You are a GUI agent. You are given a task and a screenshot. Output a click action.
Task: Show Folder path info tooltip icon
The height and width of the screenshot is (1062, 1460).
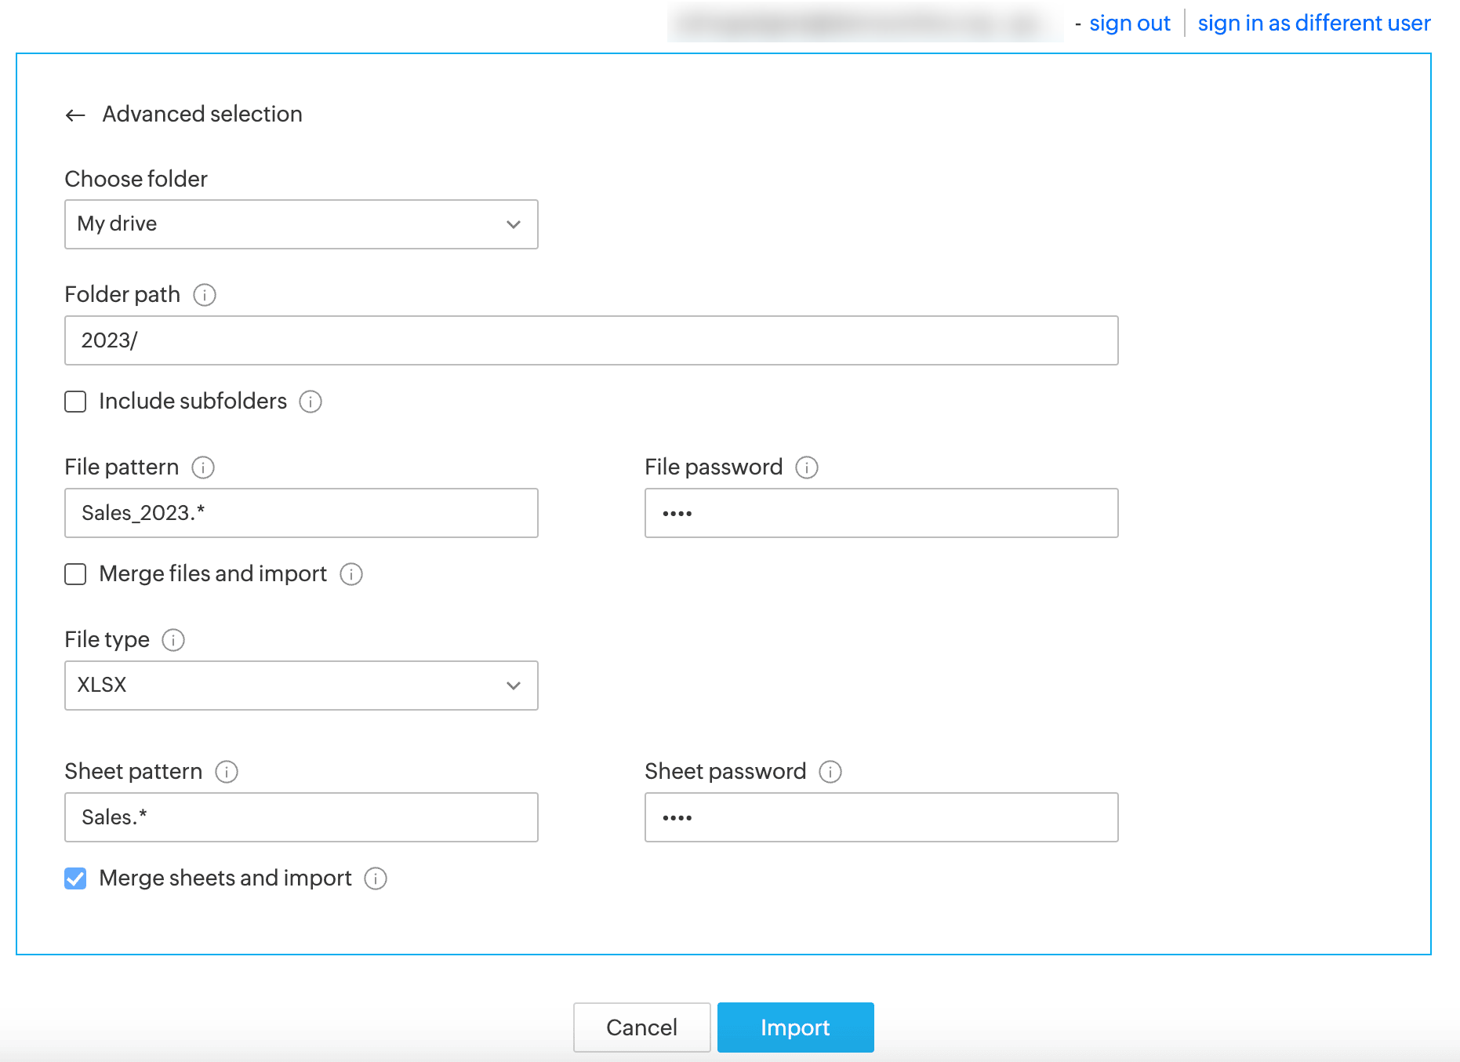click(x=205, y=295)
